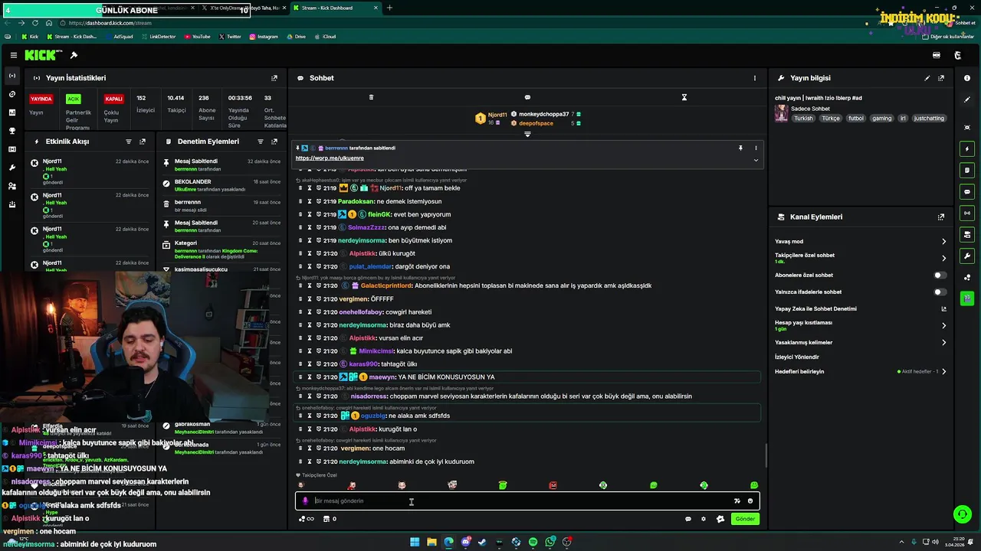The image size is (981, 551).
Task: Open the video clips icon in the left sidebar
Action: coord(11,149)
